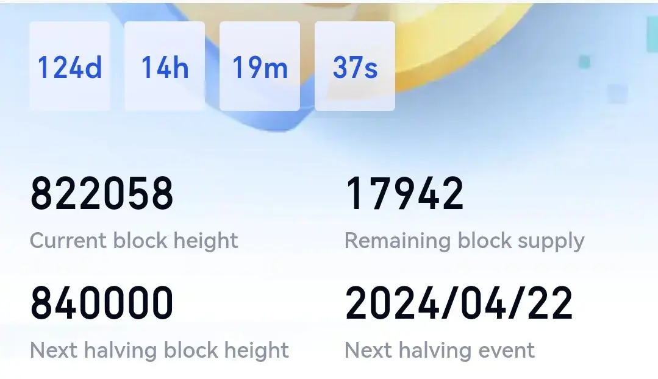
Task: Select the 14h hours countdown box
Action: 165,66
